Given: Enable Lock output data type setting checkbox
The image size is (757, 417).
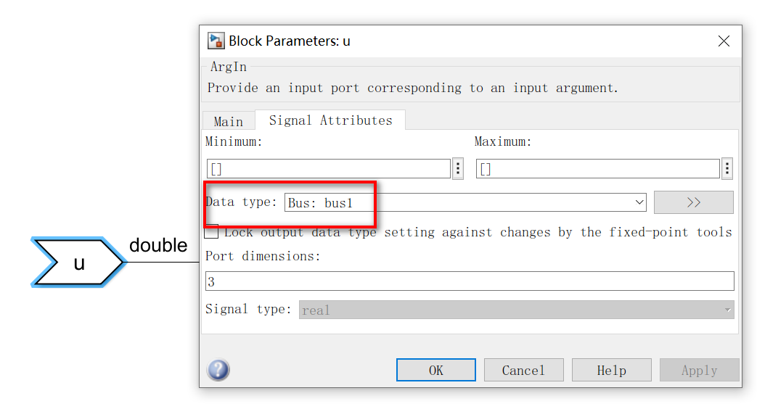Looking at the screenshot, I should 212,232.
